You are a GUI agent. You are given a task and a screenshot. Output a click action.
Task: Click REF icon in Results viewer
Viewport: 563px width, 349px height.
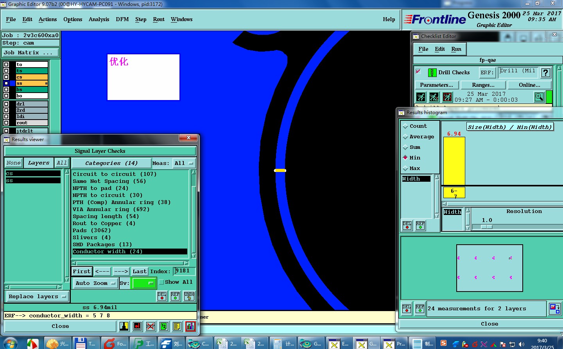coord(175,296)
